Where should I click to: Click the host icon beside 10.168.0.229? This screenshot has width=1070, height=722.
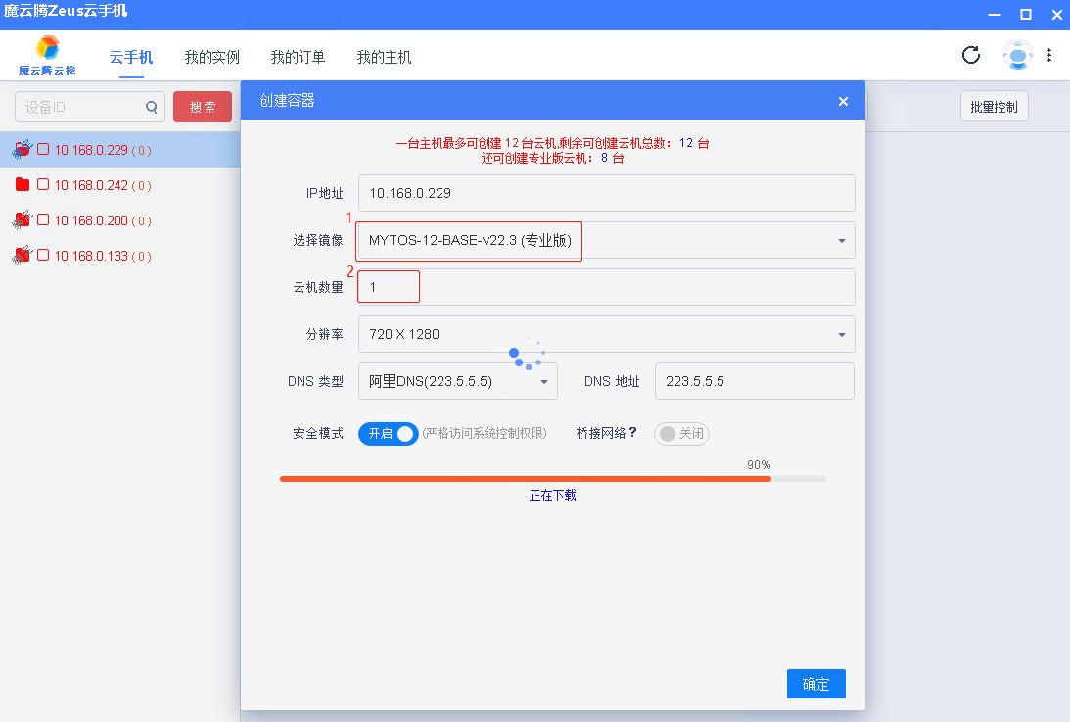(23, 150)
